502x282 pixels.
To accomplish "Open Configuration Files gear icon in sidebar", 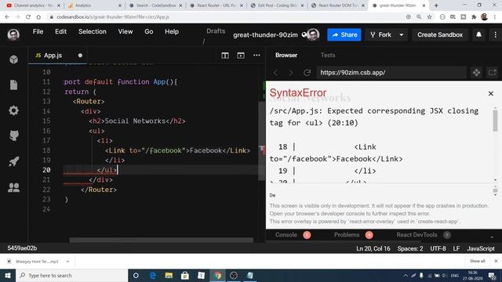I will pyautogui.click(x=13, y=110).
